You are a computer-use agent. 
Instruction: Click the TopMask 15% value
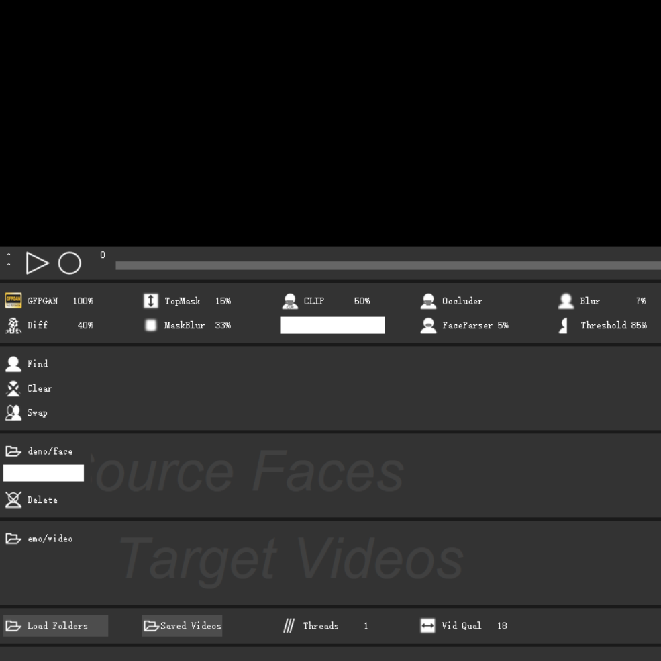coord(223,301)
